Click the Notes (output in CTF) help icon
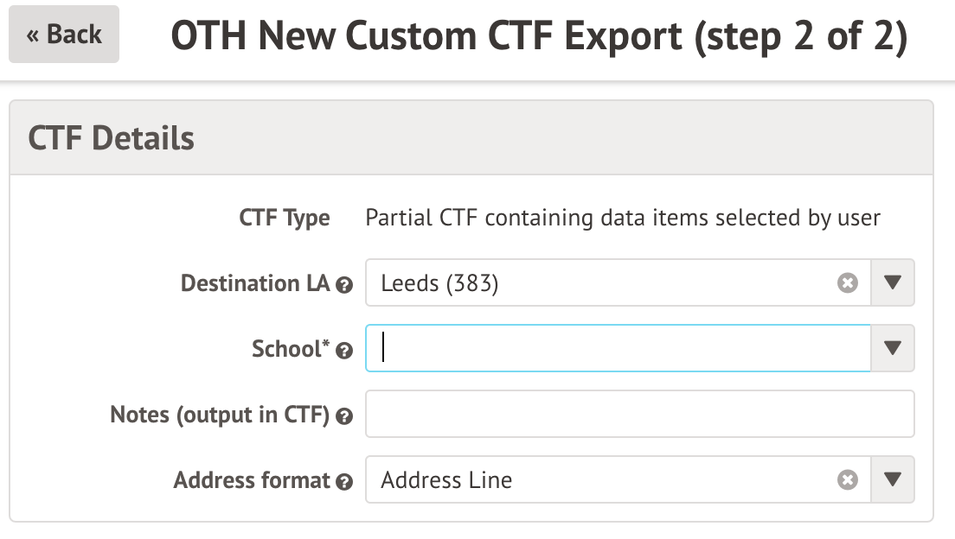 (344, 416)
